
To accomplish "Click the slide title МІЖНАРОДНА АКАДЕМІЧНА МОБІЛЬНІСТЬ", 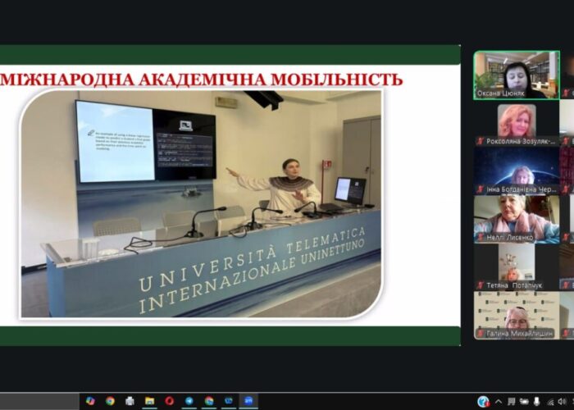I will coord(201,80).
